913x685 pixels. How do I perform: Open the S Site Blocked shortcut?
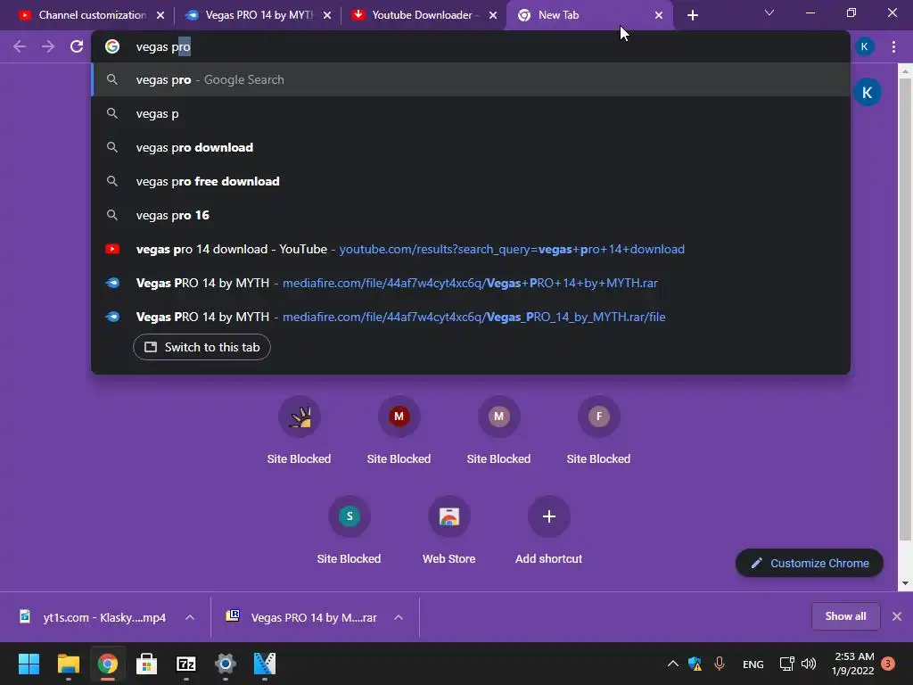pyautogui.click(x=349, y=530)
